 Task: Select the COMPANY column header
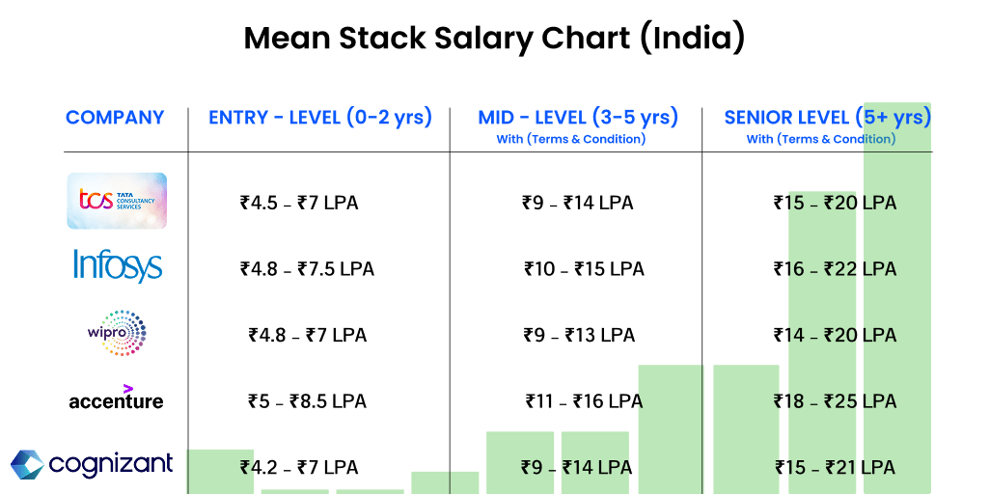tap(115, 118)
